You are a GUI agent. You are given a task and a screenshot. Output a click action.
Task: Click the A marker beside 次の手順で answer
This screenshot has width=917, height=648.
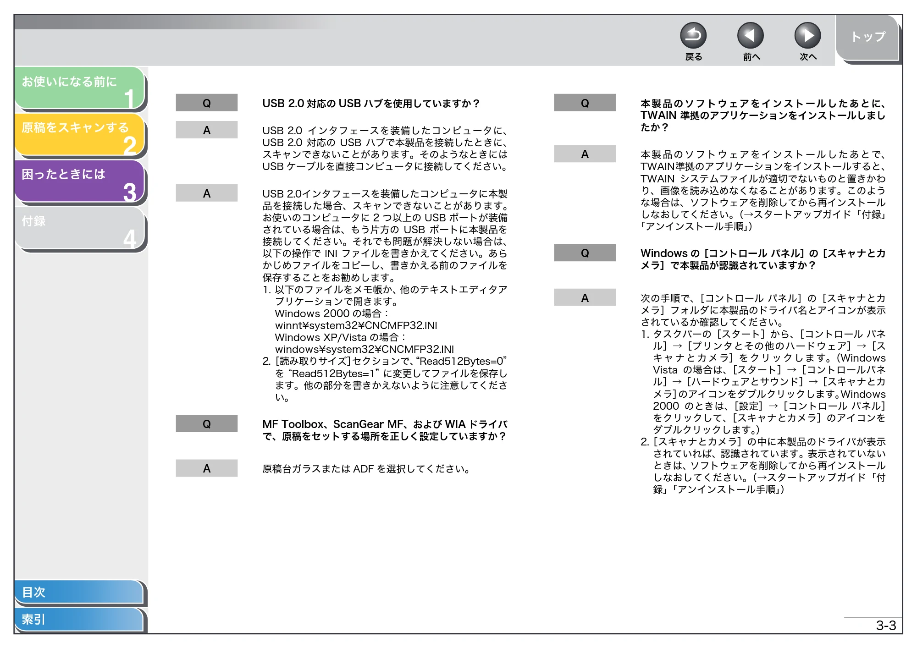click(x=585, y=297)
